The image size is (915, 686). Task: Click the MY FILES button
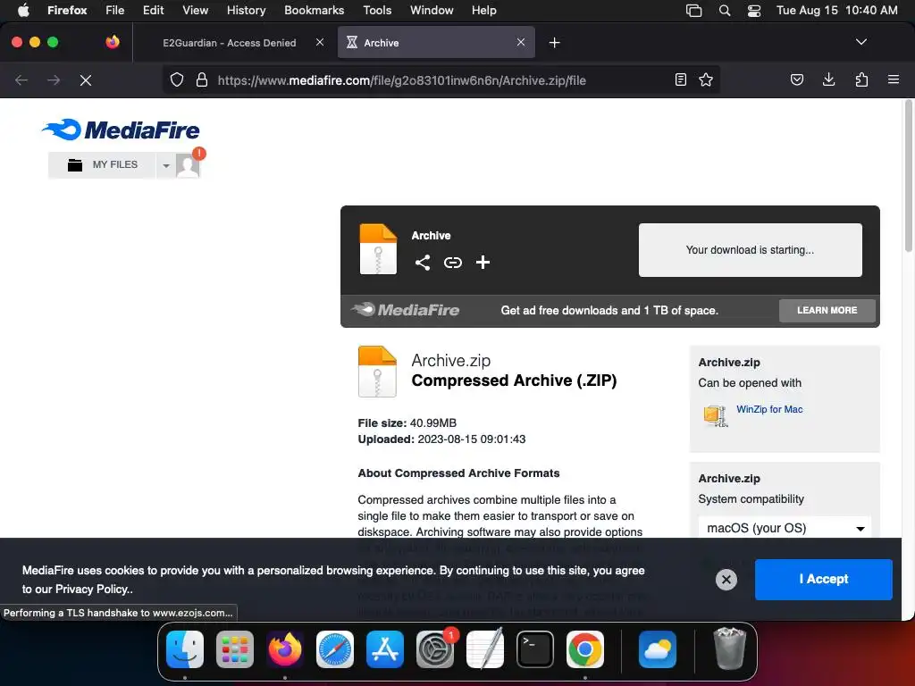pyautogui.click(x=102, y=165)
